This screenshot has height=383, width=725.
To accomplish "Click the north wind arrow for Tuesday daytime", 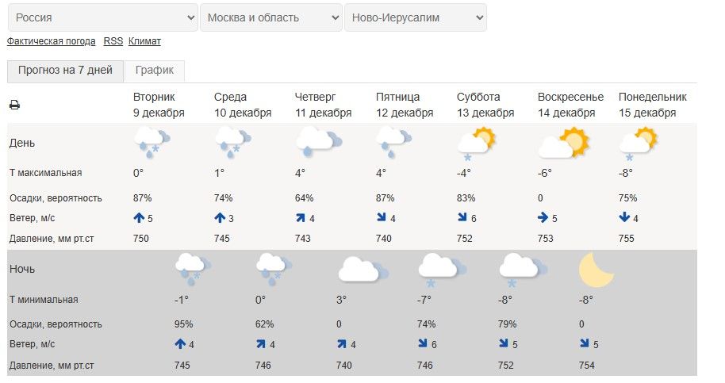I will point(138,218).
